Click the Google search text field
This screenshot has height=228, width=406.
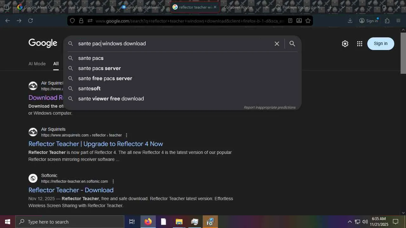point(174,44)
